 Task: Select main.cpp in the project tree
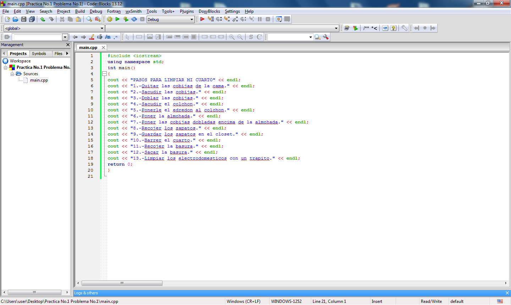coord(39,80)
